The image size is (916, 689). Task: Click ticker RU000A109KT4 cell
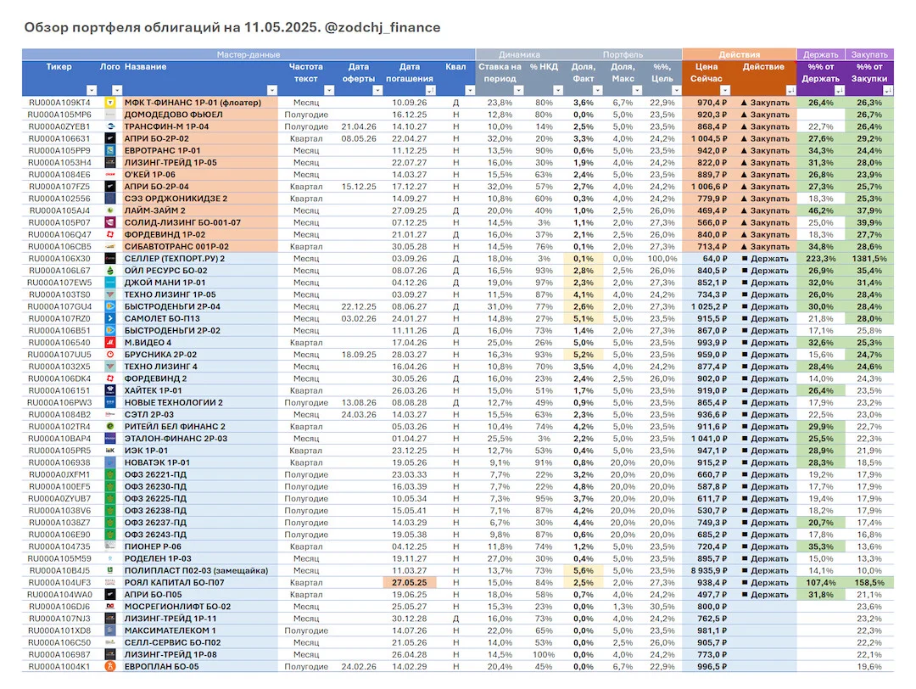point(59,103)
